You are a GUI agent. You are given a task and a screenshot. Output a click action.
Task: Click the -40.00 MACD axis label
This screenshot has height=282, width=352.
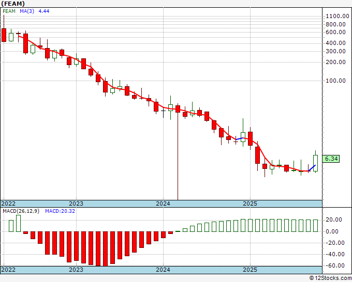pyautogui.click(x=335, y=254)
